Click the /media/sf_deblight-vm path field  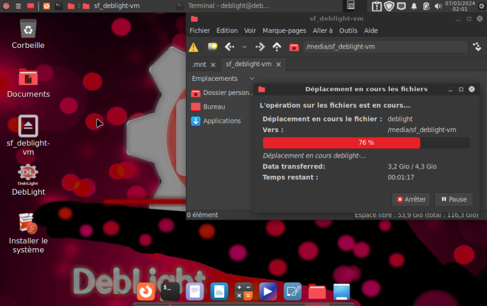(385, 47)
